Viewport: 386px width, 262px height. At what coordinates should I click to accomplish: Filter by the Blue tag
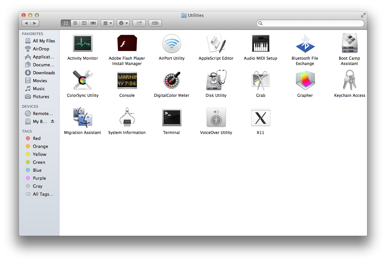pyautogui.click(x=40, y=170)
